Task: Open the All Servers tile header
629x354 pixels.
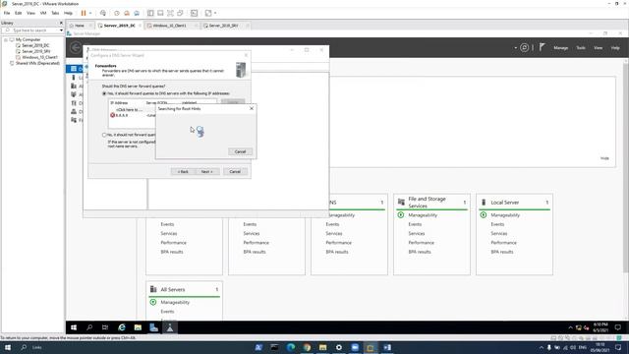Action: click(x=184, y=289)
